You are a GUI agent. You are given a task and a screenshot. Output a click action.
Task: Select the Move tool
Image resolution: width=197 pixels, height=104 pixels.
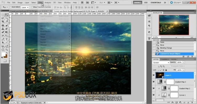click(7, 15)
